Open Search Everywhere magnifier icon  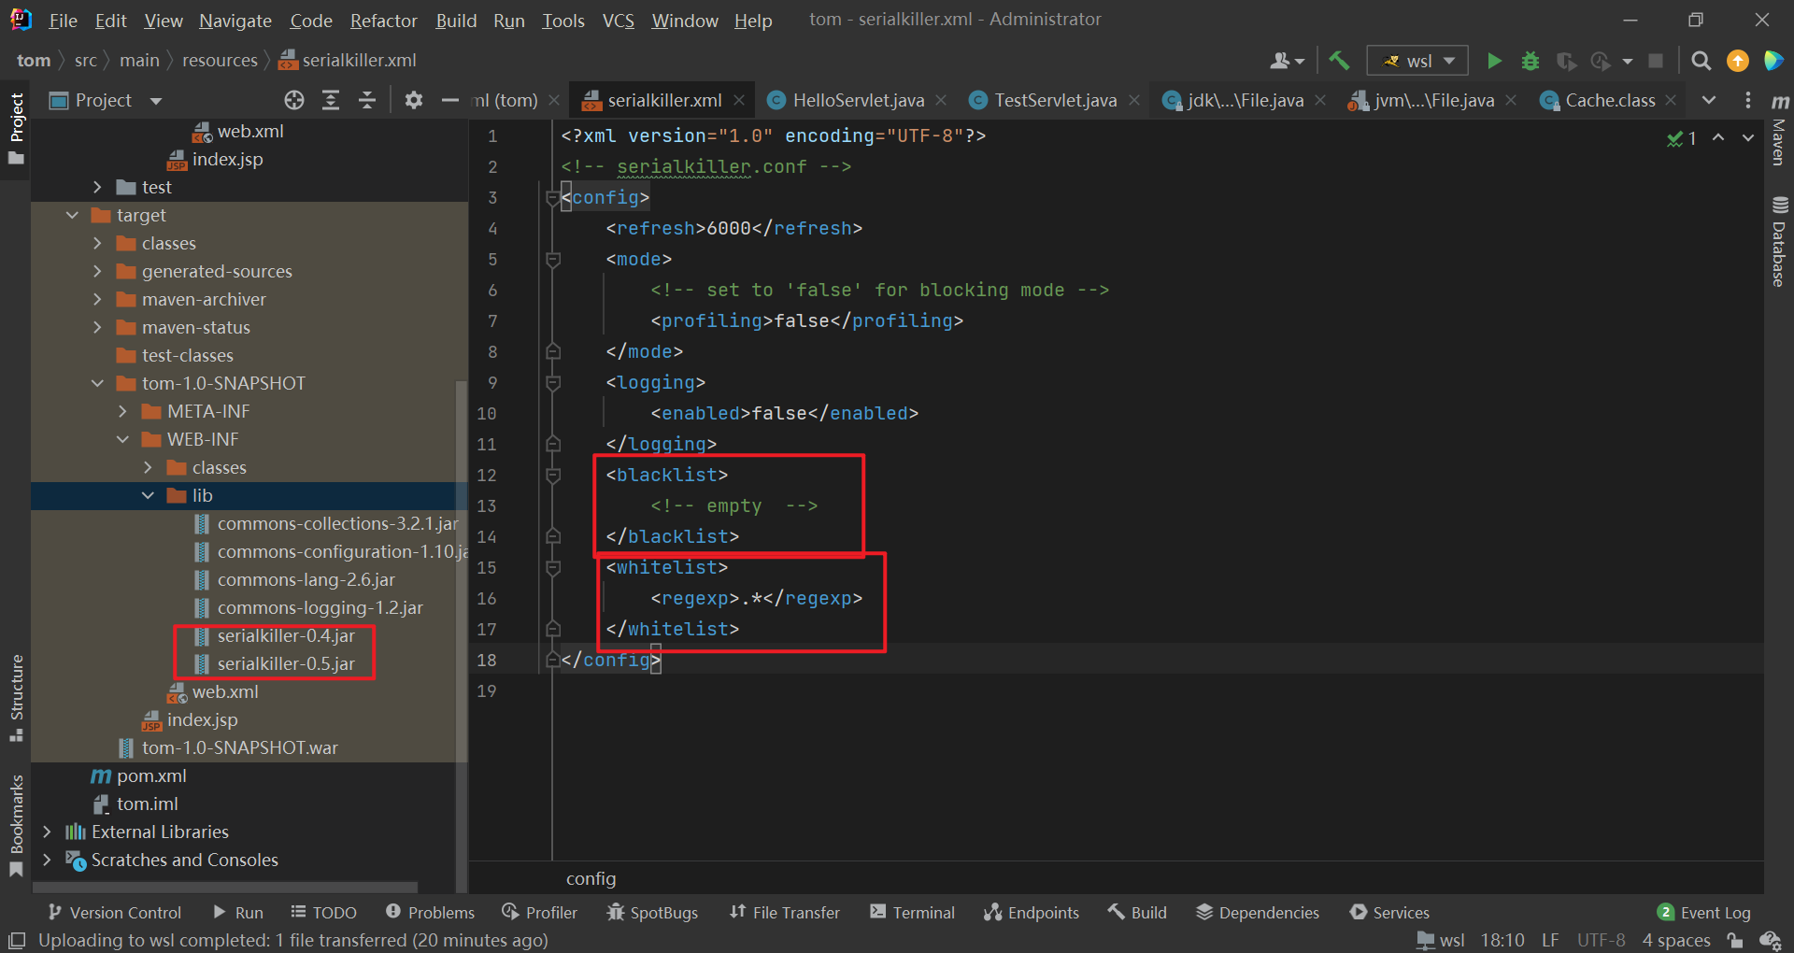1701,61
